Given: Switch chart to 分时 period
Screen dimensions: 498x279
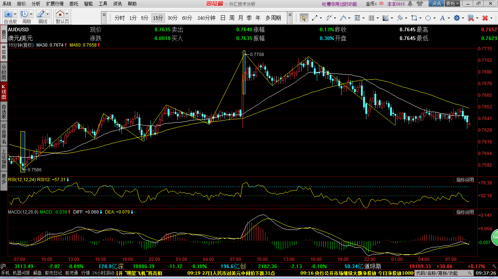Looking at the screenshot, I should [120, 18].
